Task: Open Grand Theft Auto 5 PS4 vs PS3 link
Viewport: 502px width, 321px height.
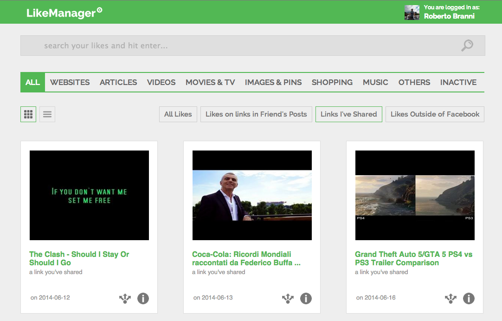Action: (x=414, y=258)
